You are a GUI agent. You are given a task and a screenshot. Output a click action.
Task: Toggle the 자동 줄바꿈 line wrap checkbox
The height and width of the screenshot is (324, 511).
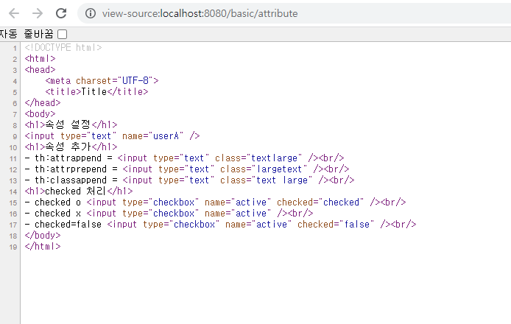pyautogui.click(x=63, y=34)
